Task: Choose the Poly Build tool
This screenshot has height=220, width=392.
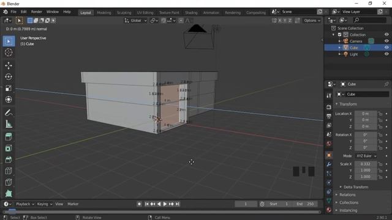Action: tap(9, 194)
